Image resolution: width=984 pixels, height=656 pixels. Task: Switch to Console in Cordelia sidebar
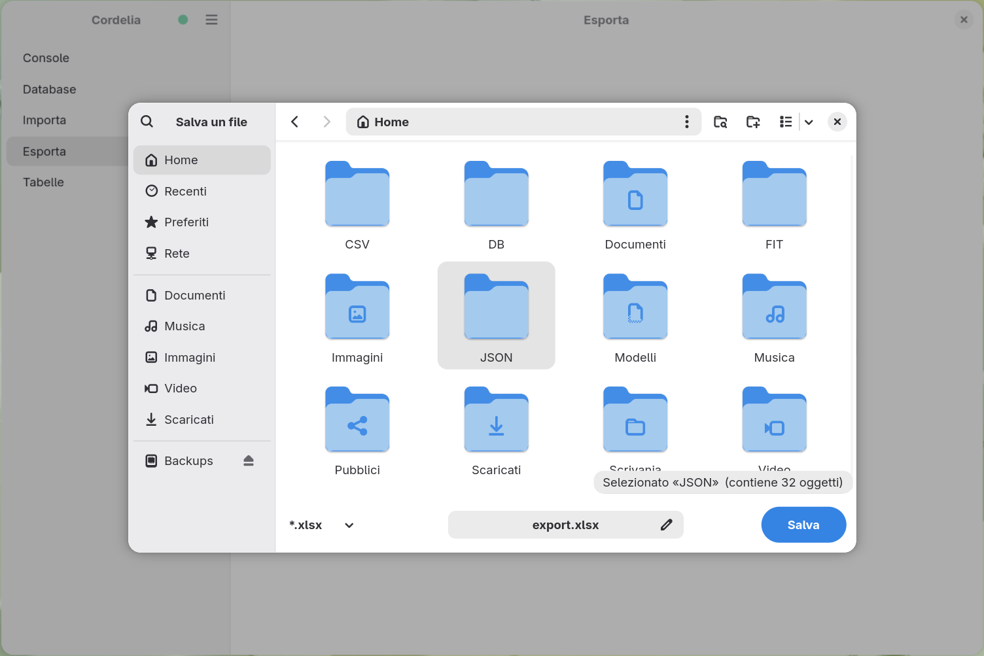tap(118, 58)
